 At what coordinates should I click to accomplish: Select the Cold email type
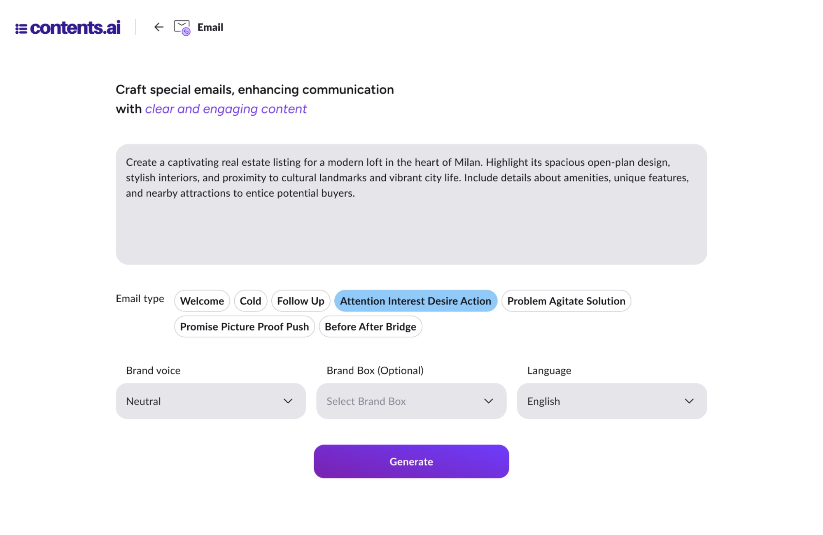pos(250,301)
